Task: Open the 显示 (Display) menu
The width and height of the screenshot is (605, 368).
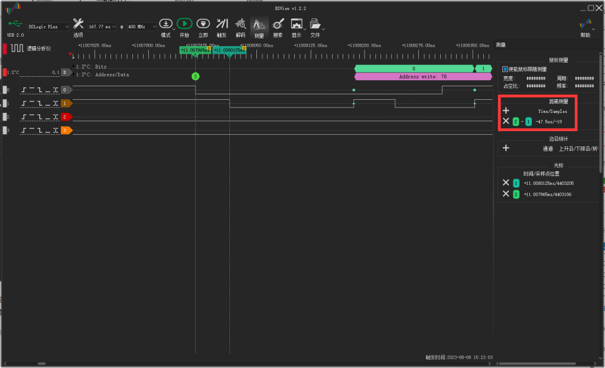Action: (x=297, y=24)
